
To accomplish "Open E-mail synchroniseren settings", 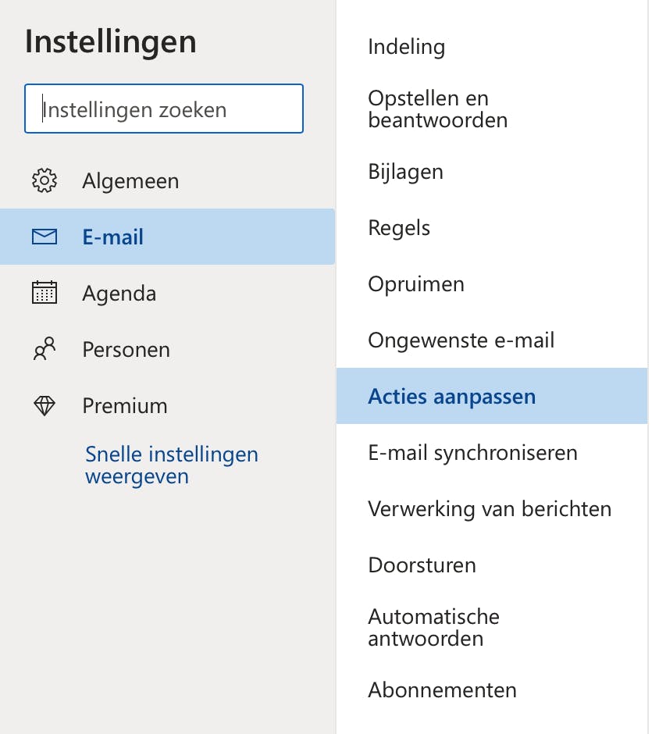I will point(472,452).
